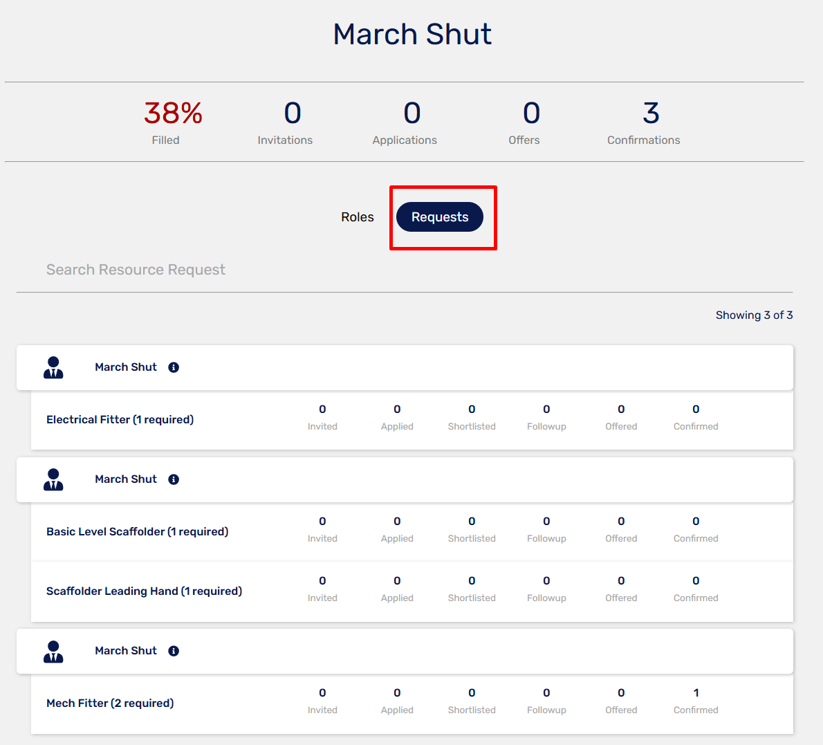This screenshot has width=823, height=745.
Task: Click Confirmed count for Basic Level Scaffolder
Action: [696, 529]
